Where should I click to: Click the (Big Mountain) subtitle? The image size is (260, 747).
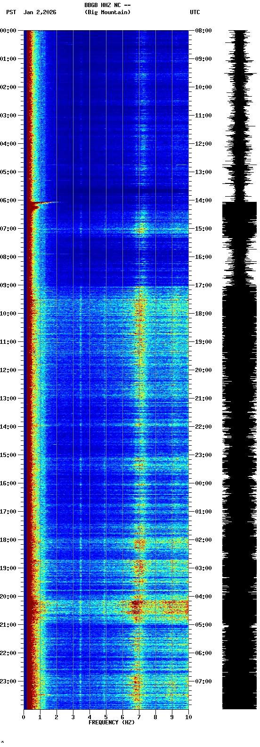[107, 12]
